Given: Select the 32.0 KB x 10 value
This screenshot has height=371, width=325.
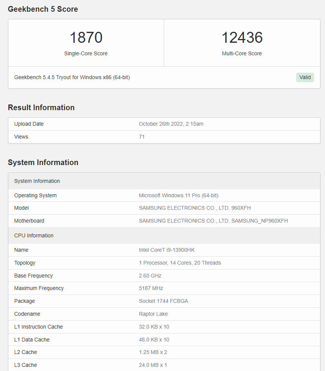Looking at the screenshot, I should pyautogui.click(x=154, y=327).
